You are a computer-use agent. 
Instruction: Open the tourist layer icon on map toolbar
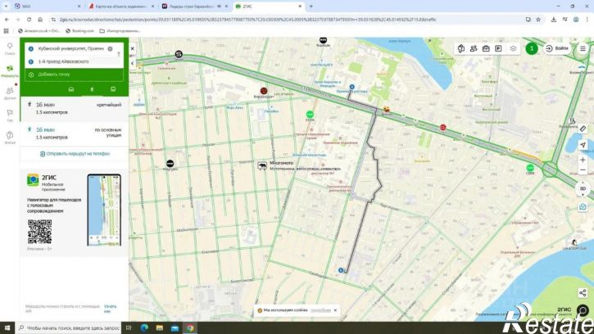coord(461,48)
